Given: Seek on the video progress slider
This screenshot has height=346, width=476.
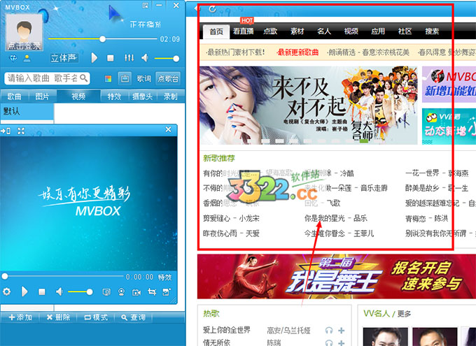Looking at the screenshot, I should (x=63, y=276).
